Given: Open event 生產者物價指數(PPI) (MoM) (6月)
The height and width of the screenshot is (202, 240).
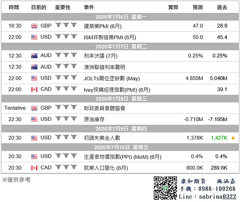Looking at the screenshot, I should pos(123,157).
